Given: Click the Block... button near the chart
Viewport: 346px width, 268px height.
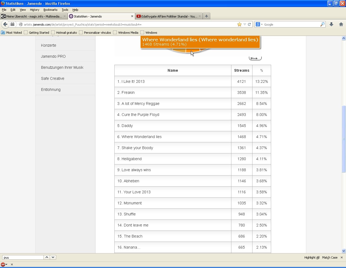Looking at the screenshot, I should [x=255, y=58].
